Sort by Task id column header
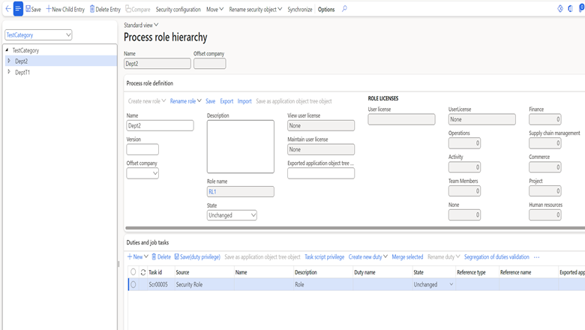The image size is (585, 330). pyautogui.click(x=155, y=272)
